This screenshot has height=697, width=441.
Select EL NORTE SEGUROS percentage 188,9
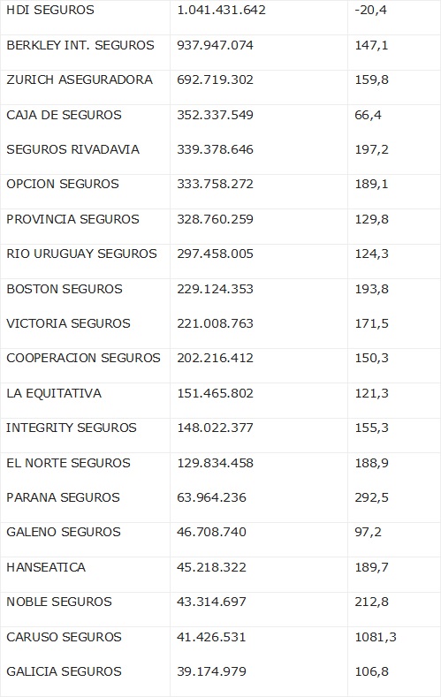point(372,463)
